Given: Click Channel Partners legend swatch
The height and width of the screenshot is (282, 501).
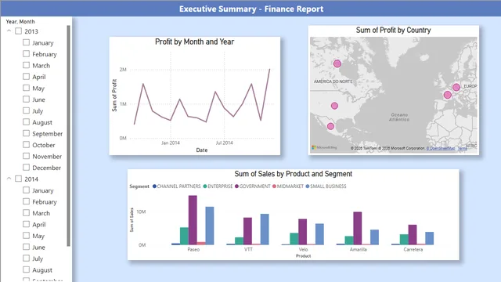Looking at the screenshot, I should (x=154, y=186).
